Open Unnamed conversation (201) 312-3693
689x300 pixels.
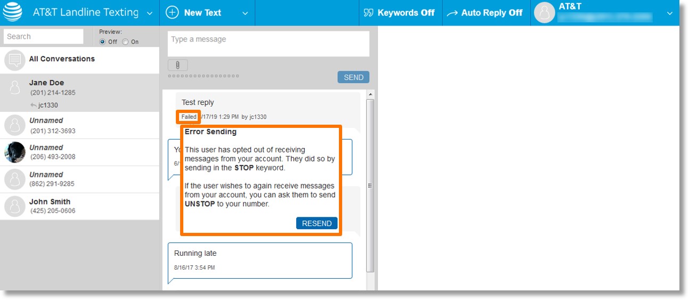tap(79, 125)
